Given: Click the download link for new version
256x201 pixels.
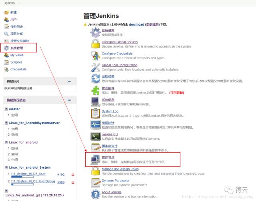Looking at the screenshot, I should [136, 24].
